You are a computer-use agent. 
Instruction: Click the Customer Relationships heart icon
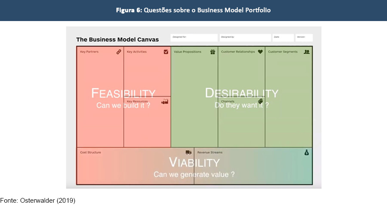[260, 52]
